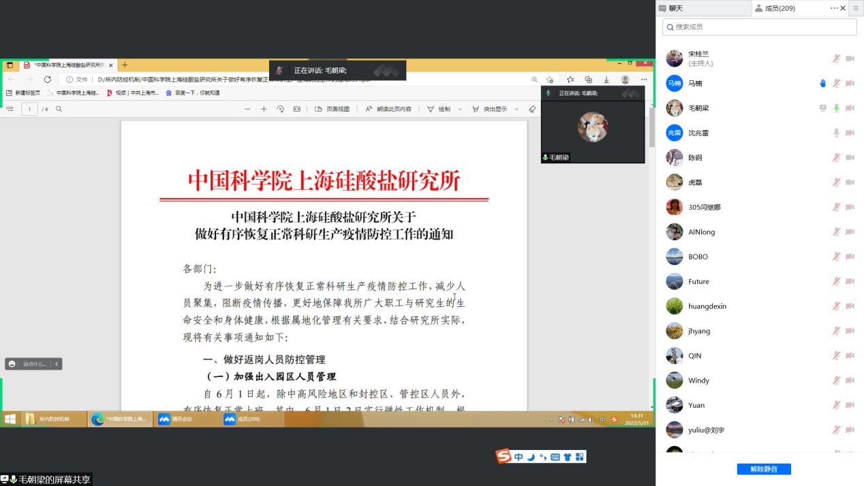
Task: Rotate the PDF page
Action: point(280,109)
